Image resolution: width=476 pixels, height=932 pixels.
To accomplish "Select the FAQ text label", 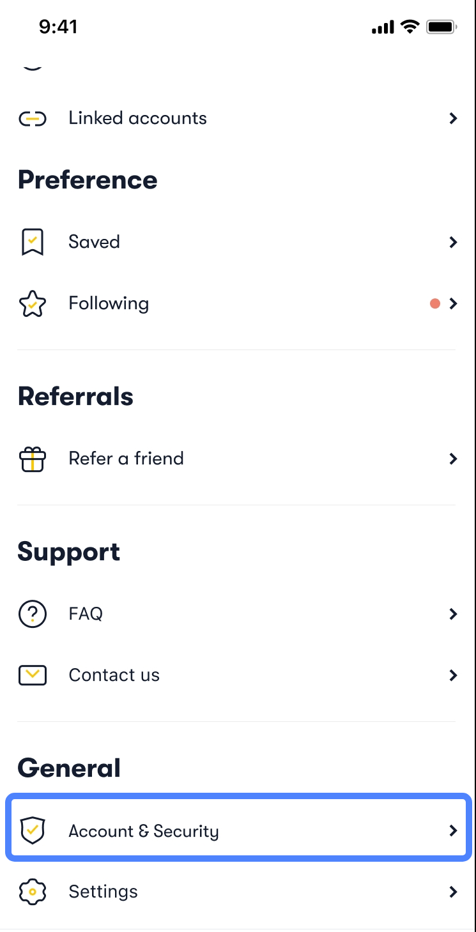I will (86, 614).
